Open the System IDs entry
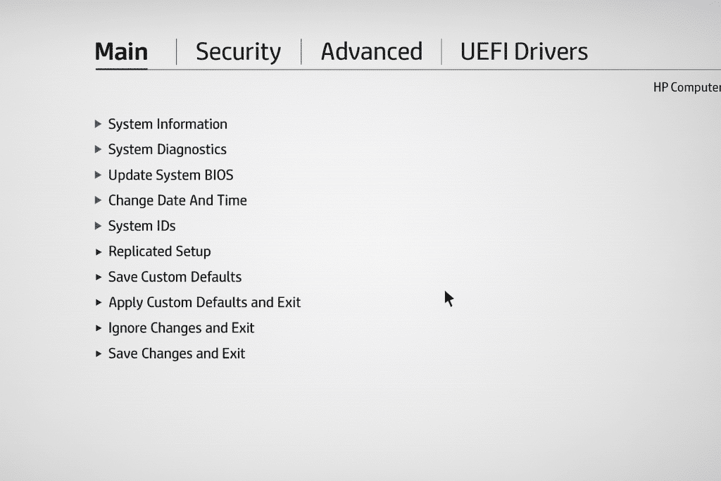 click(x=142, y=226)
